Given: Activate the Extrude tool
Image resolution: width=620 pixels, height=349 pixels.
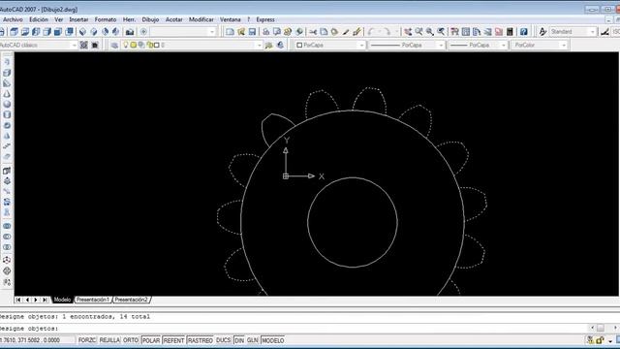Looking at the screenshot, I should click(7, 171).
